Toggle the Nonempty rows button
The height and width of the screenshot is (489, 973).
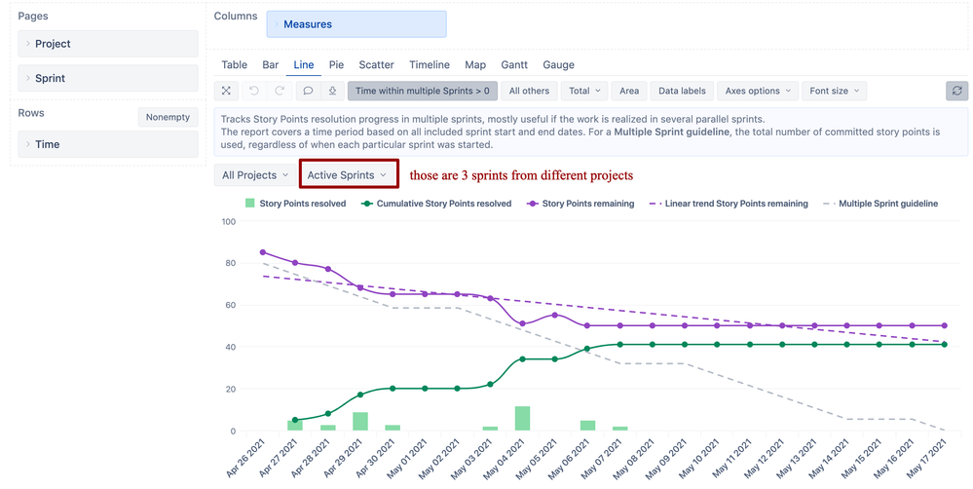tap(168, 117)
